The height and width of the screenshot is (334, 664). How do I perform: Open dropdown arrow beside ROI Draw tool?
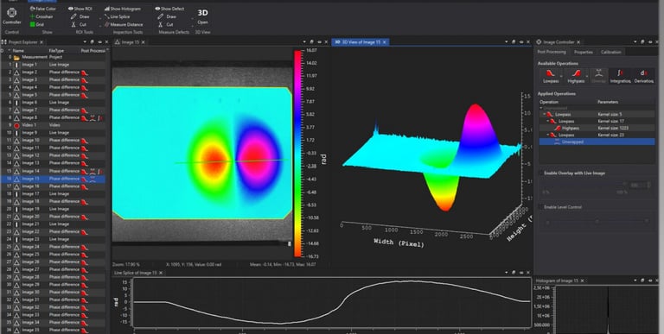(x=99, y=18)
